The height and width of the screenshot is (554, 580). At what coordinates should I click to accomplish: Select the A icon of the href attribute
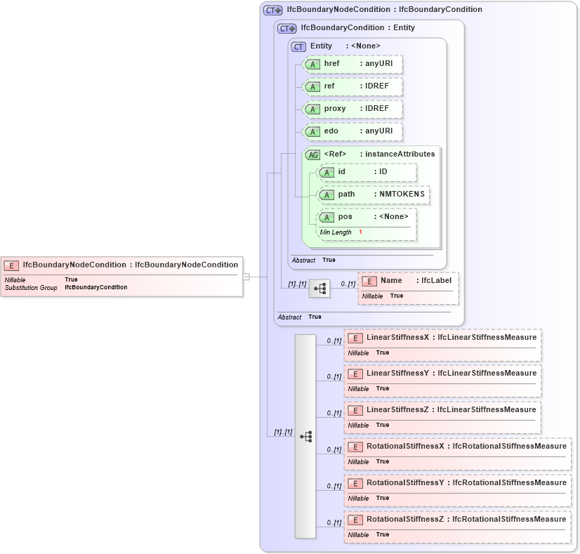click(x=314, y=64)
